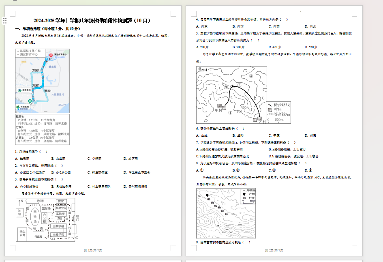Click the title "2024-2025 学年上学期八年级地理阶段性检测题"
This screenshot has height=262, width=383.
pos(92,21)
